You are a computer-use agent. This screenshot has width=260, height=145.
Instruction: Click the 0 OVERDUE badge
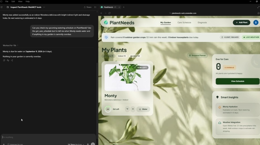229,67
